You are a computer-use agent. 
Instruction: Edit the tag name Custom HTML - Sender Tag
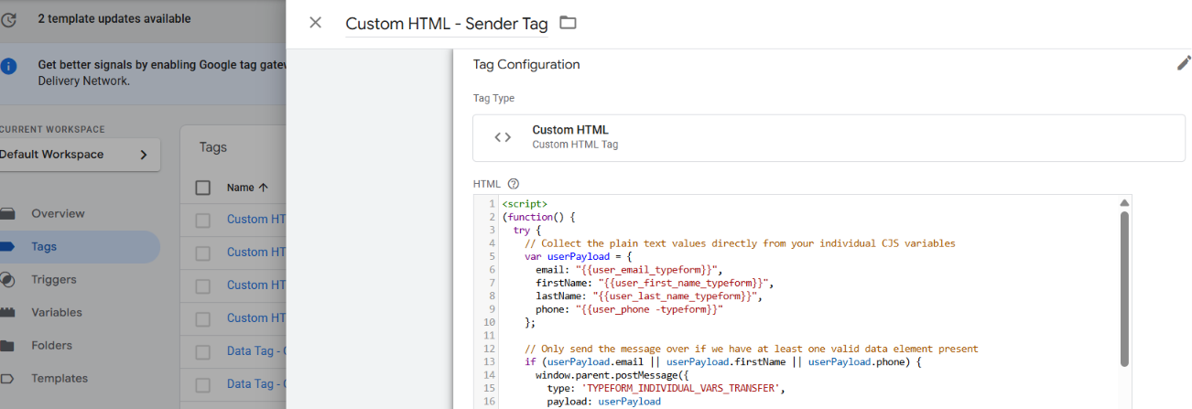[x=446, y=24]
